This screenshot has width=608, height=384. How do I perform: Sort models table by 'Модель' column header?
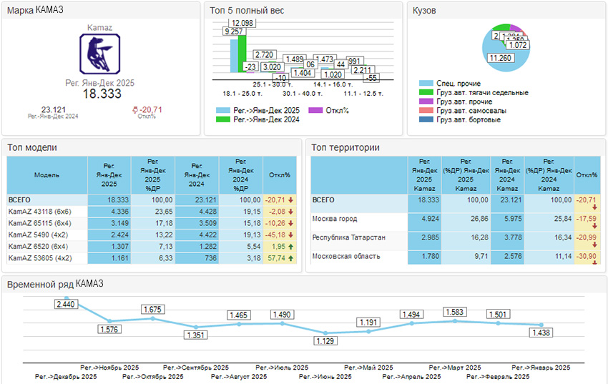pos(46,174)
